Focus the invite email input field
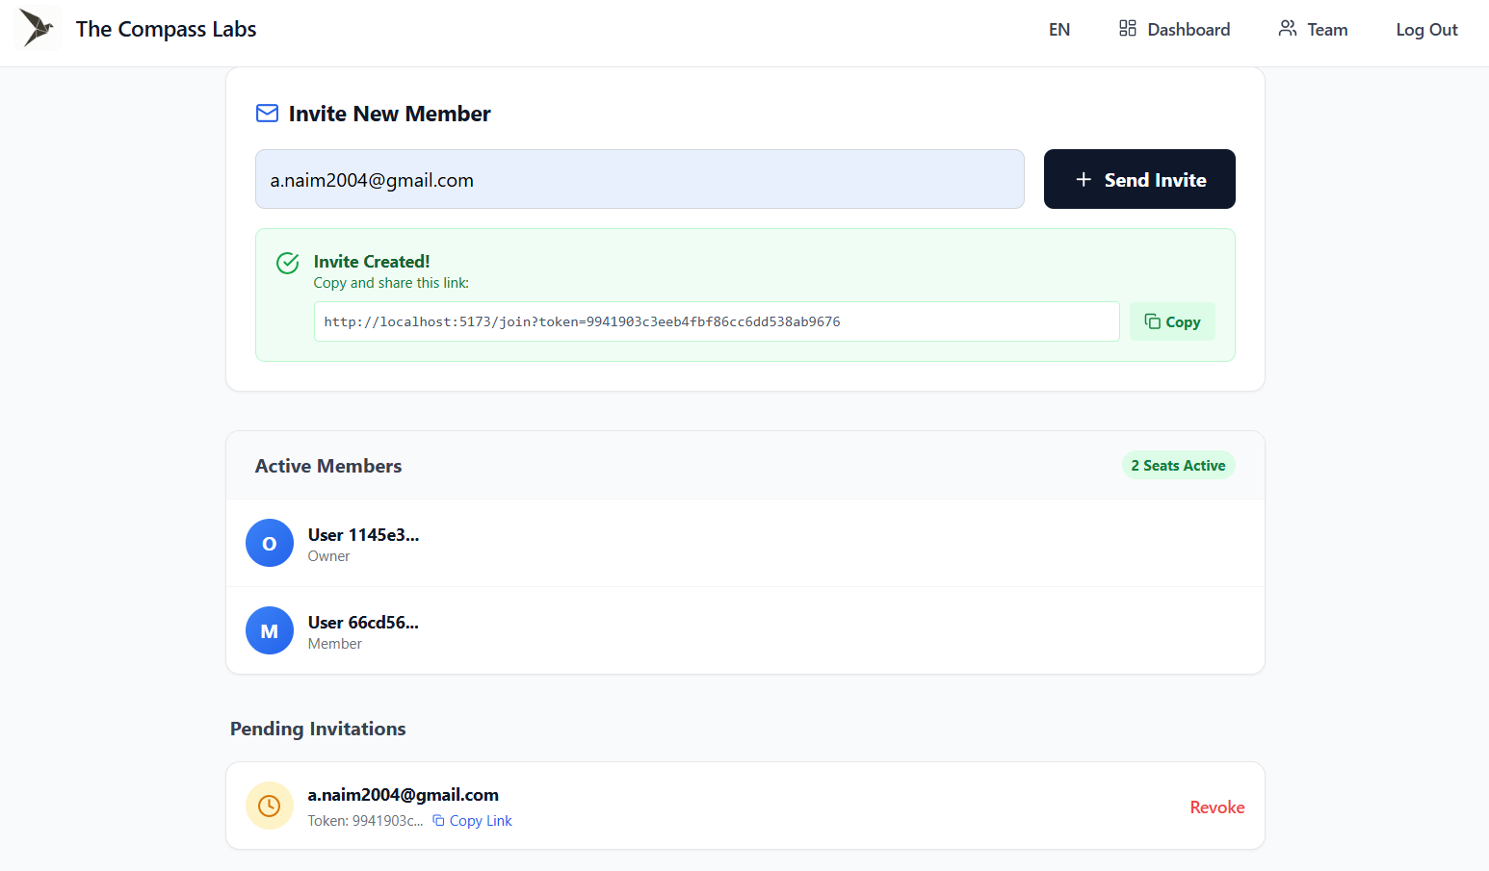 pos(640,179)
